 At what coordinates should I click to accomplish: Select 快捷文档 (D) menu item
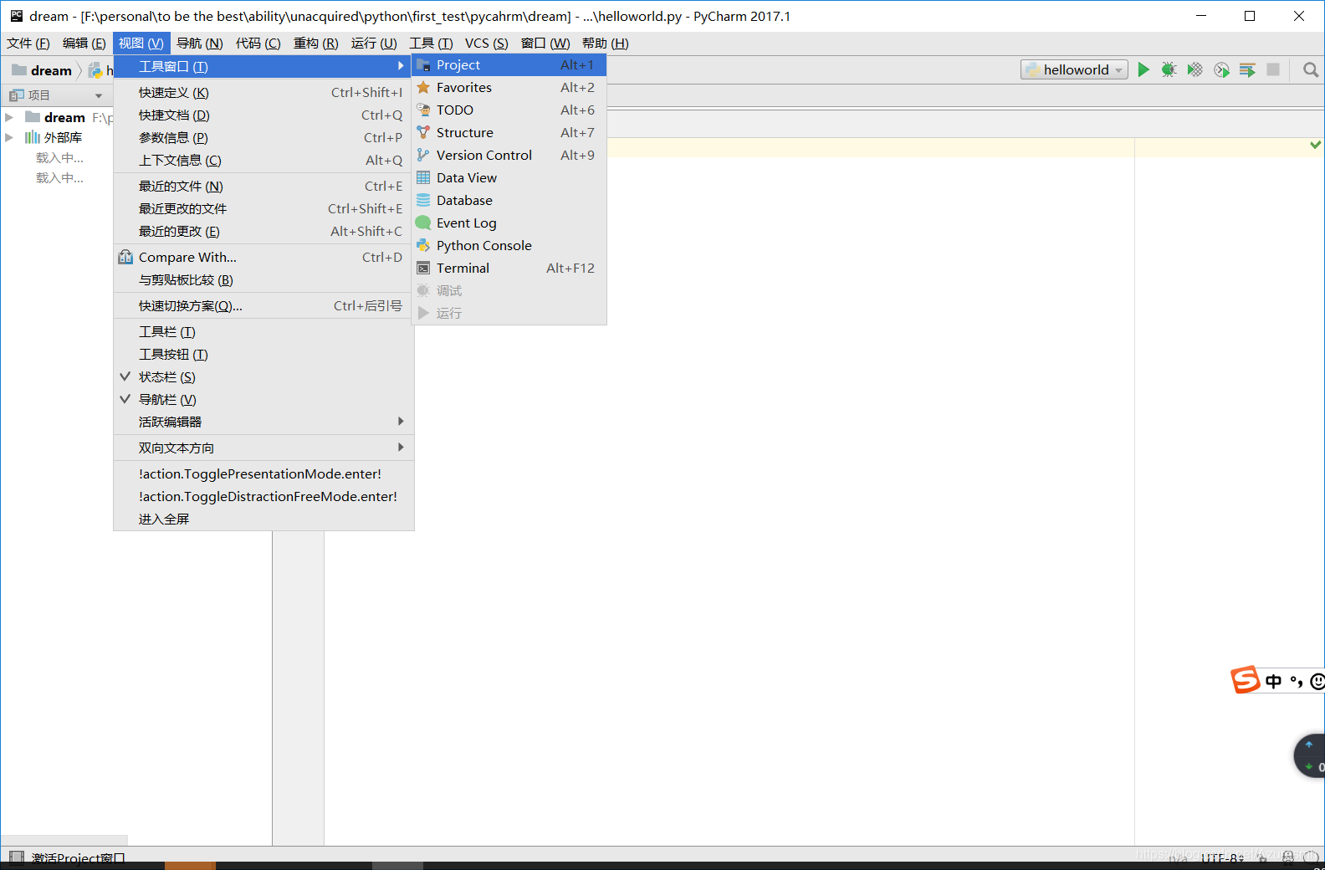[x=263, y=115]
